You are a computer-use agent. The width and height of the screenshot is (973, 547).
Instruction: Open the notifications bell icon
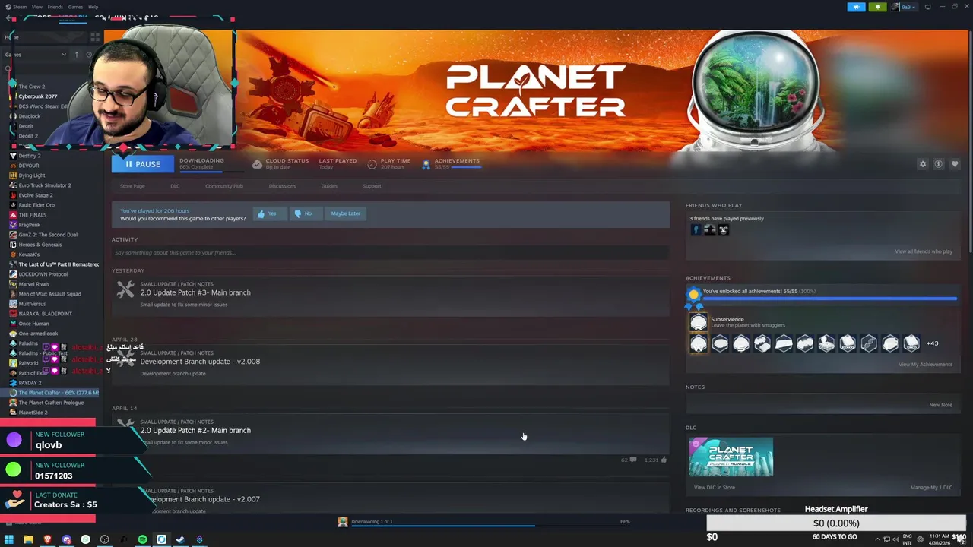pyautogui.click(x=877, y=7)
